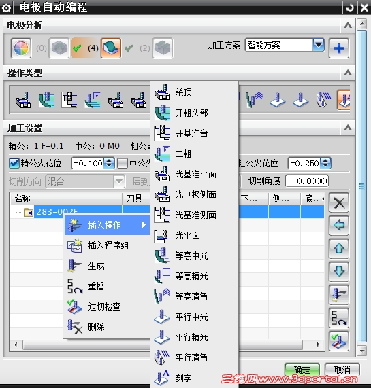Click the color wheel analysis icon

pyautogui.click(x=21, y=48)
